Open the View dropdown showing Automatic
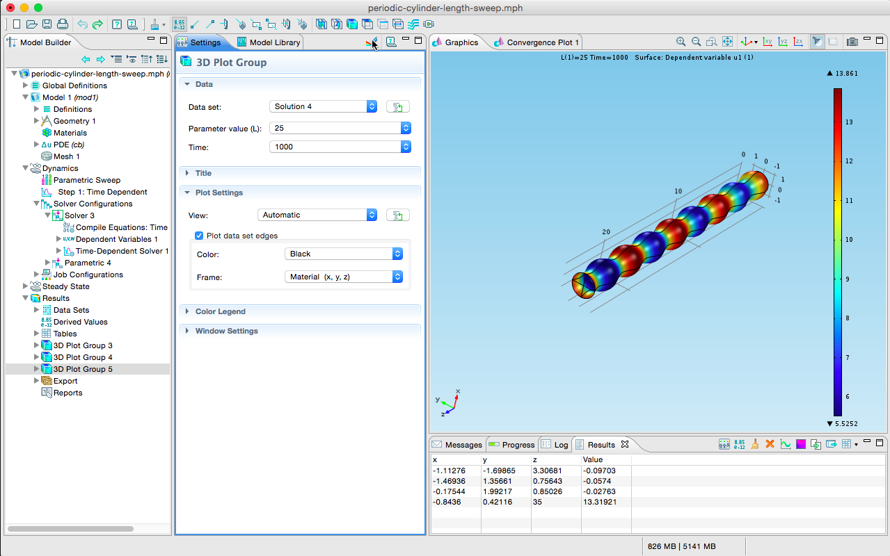Image resolution: width=890 pixels, height=556 pixels. [318, 215]
